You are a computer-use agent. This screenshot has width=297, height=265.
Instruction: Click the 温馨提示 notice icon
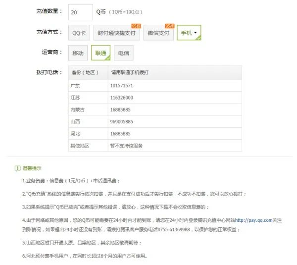point(17,168)
